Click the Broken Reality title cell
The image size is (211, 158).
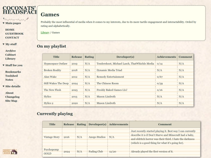click(x=56, y=70)
